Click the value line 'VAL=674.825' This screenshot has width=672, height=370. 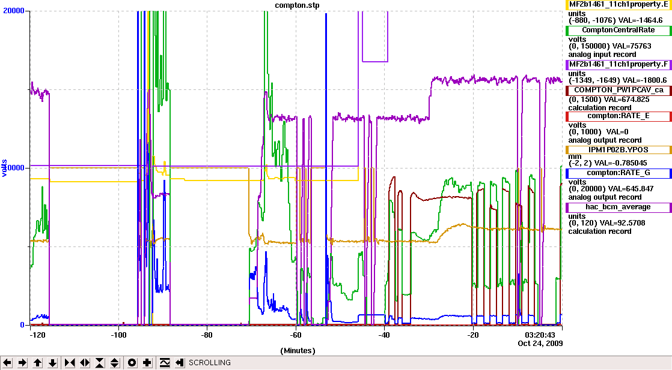click(x=626, y=100)
